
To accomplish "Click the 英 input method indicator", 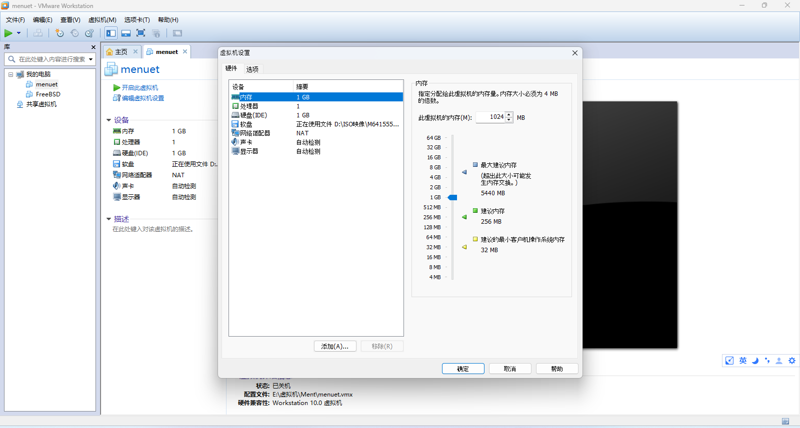I will [743, 361].
